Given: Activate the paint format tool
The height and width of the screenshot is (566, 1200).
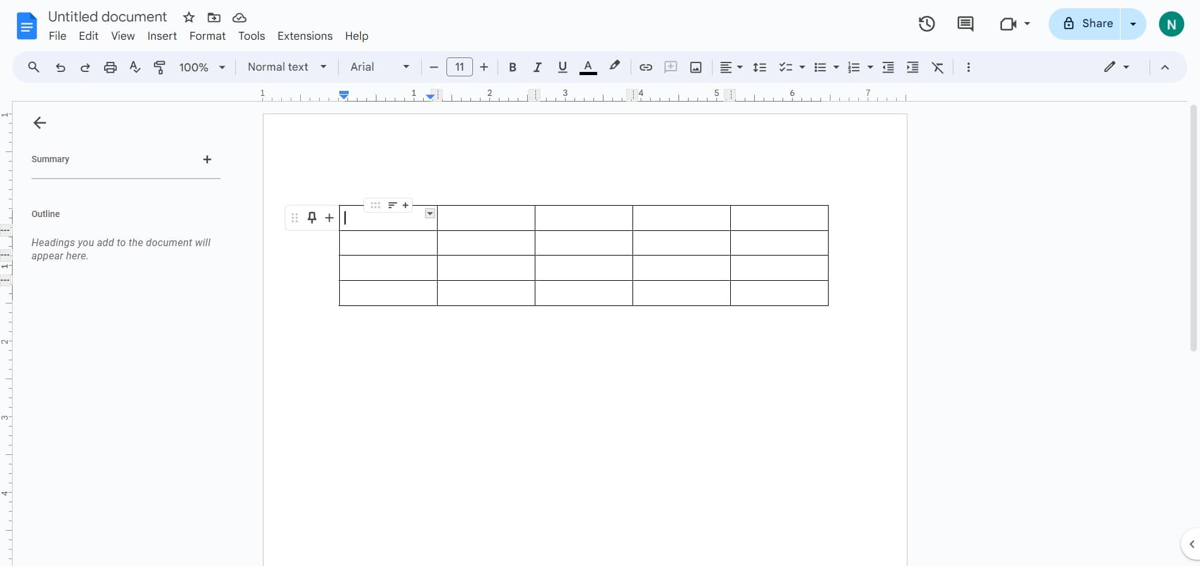Looking at the screenshot, I should pyautogui.click(x=160, y=68).
